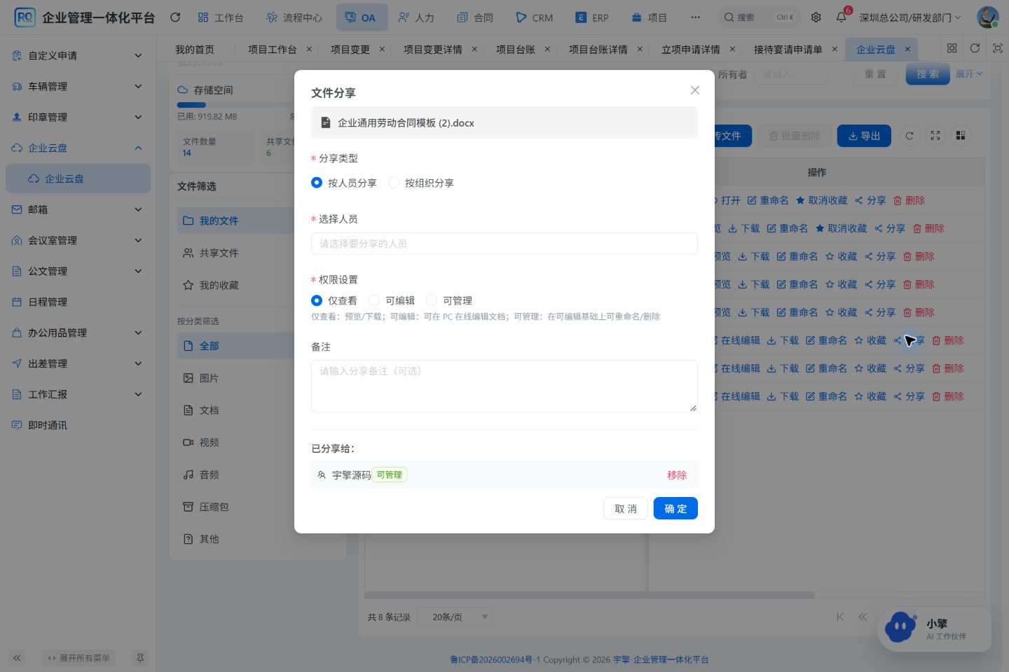Image resolution: width=1009 pixels, height=672 pixels.
Task: Go to first page pagination icon
Action: click(x=840, y=617)
